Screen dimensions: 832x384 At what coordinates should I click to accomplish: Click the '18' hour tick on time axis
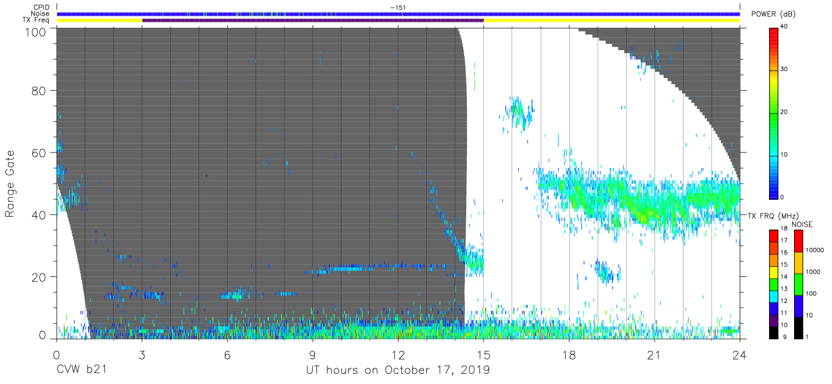pyautogui.click(x=569, y=354)
